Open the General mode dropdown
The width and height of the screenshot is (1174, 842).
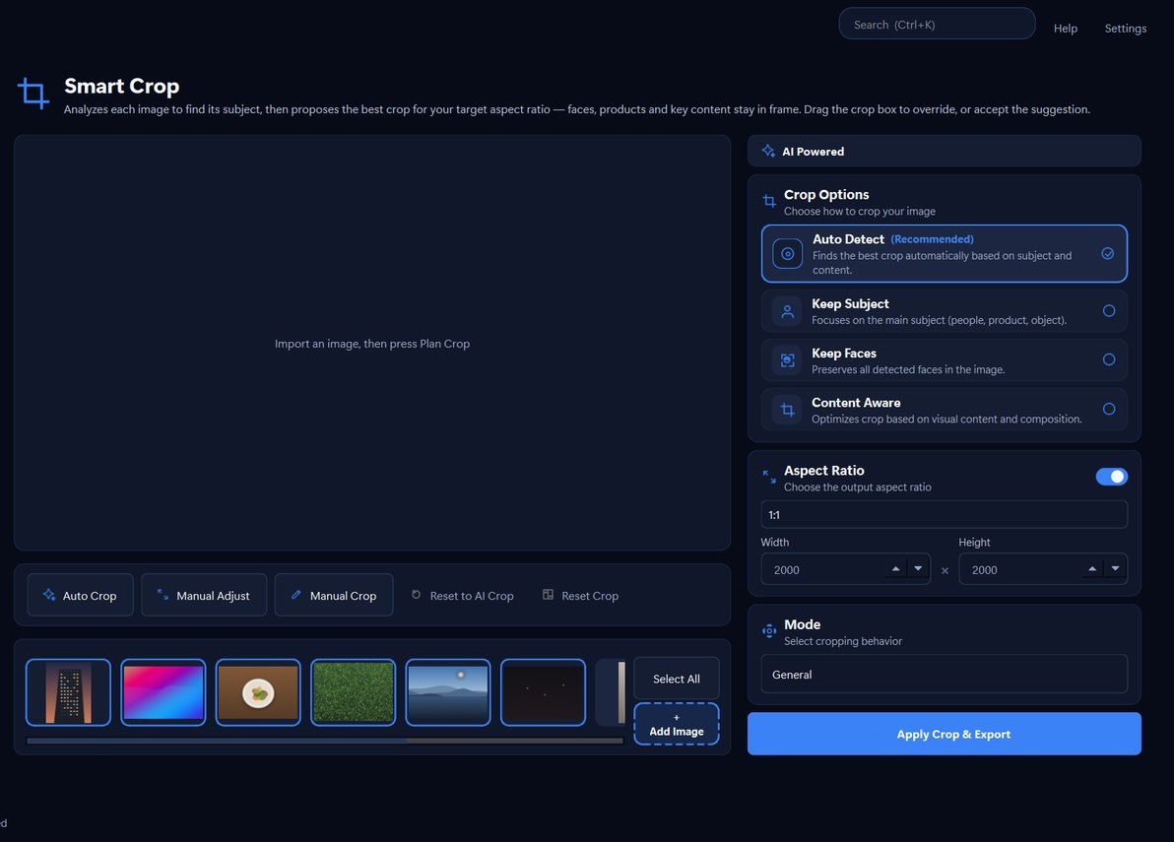click(945, 675)
